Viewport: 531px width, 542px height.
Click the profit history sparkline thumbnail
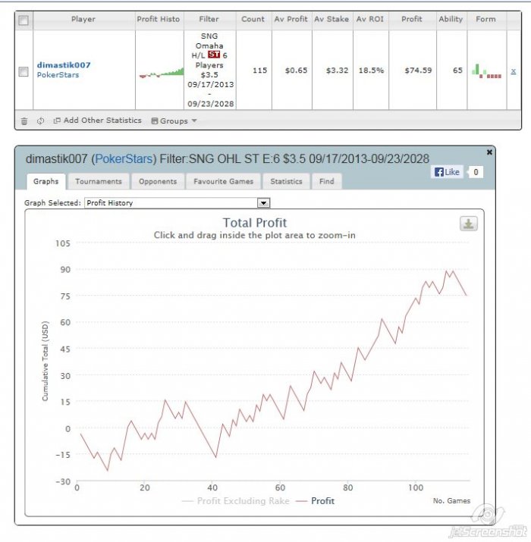[x=162, y=72]
